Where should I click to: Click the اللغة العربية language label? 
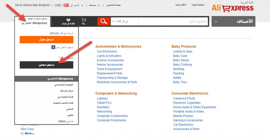(247, 2)
